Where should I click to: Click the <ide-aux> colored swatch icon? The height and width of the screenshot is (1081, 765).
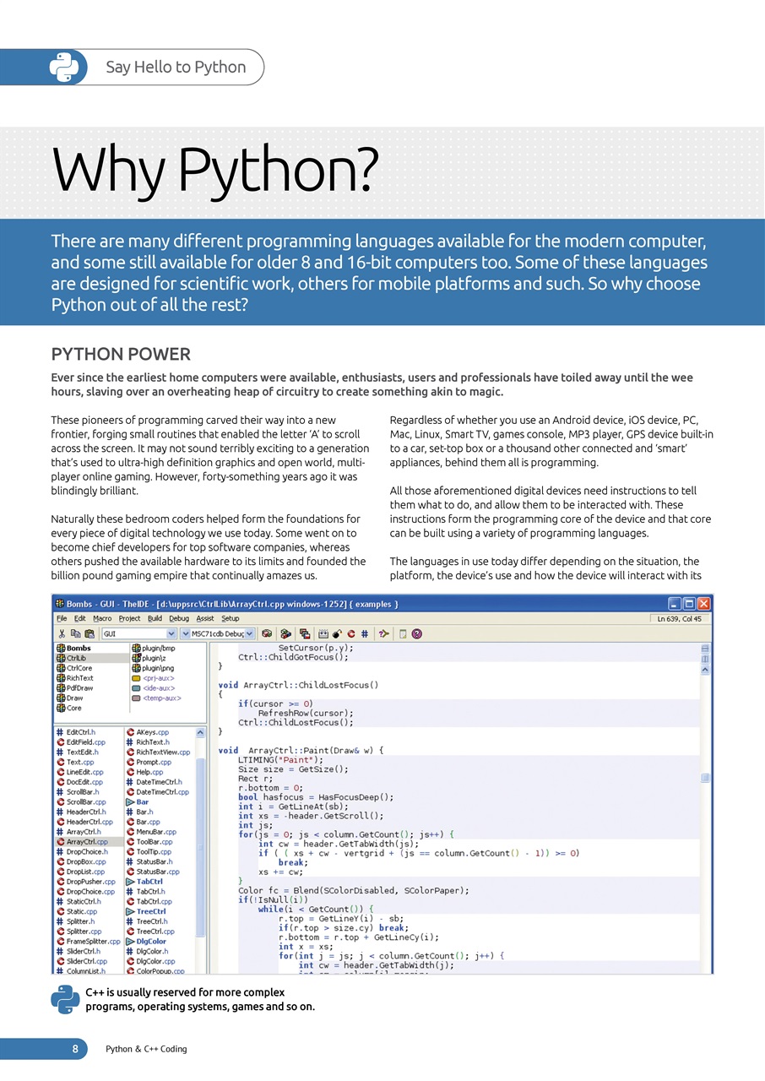tap(138, 688)
